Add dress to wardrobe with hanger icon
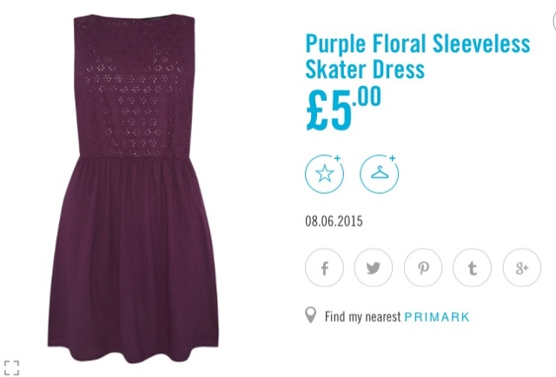 [x=379, y=174]
